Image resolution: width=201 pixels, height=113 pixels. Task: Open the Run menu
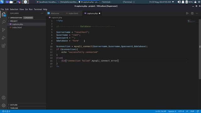(31, 9)
